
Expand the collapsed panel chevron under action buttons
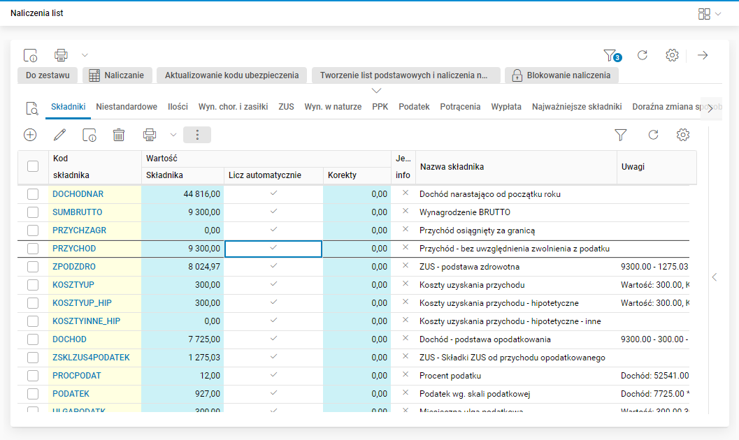click(x=377, y=91)
